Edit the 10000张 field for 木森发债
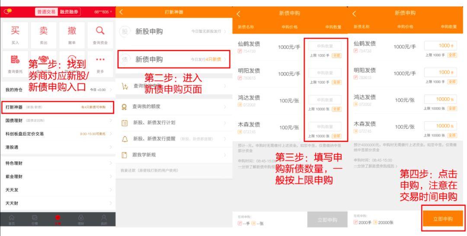This screenshot has width=467, height=236. pos(441,126)
